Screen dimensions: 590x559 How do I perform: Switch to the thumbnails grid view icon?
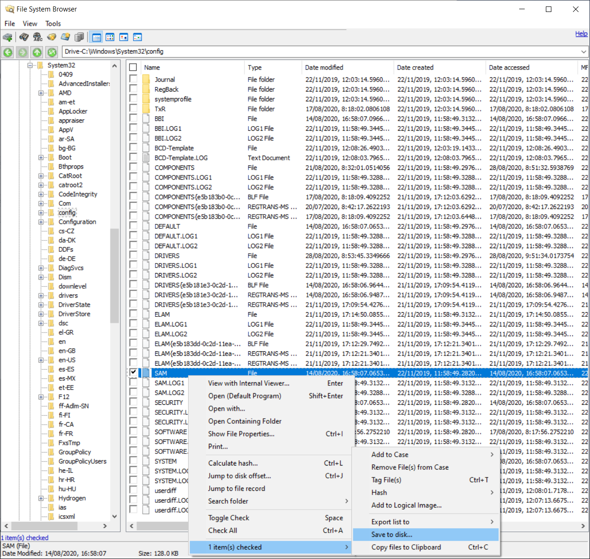coord(110,37)
